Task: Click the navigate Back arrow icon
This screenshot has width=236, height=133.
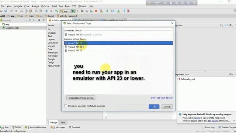Action: coord(46,11)
